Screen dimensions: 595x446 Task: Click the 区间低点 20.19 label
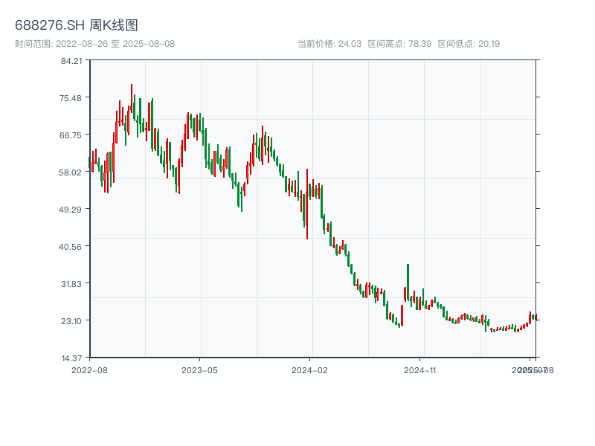469,44
